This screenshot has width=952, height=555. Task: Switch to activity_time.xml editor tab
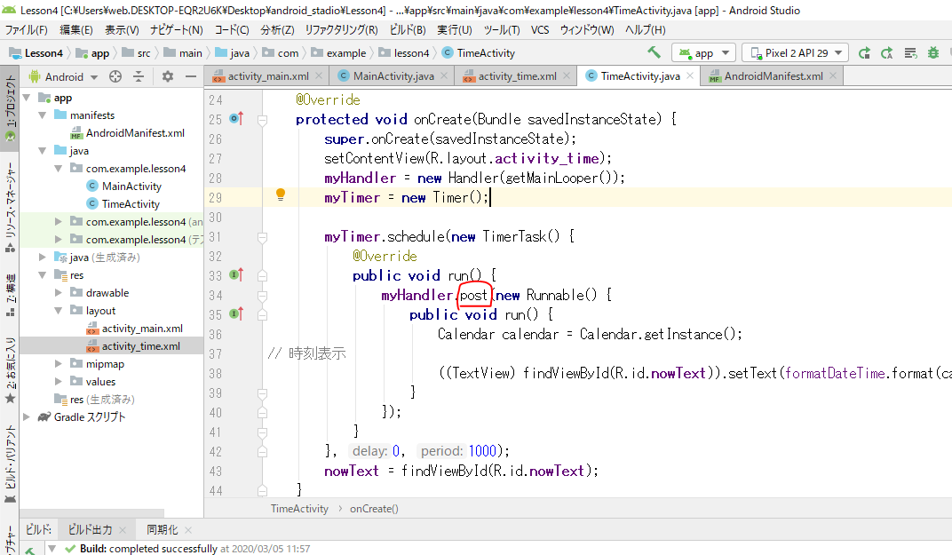click(517, 75)
